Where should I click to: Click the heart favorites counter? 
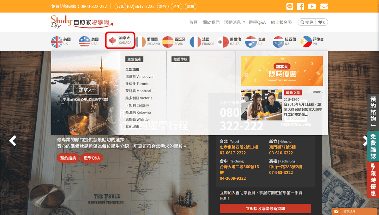[x=322, y=22]
